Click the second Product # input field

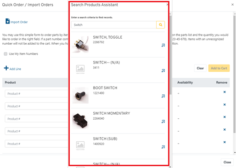point(36,106)
